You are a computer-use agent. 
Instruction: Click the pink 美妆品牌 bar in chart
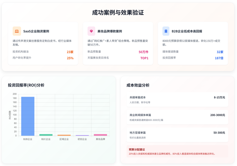pyautogui.click(x=100, y=135)
